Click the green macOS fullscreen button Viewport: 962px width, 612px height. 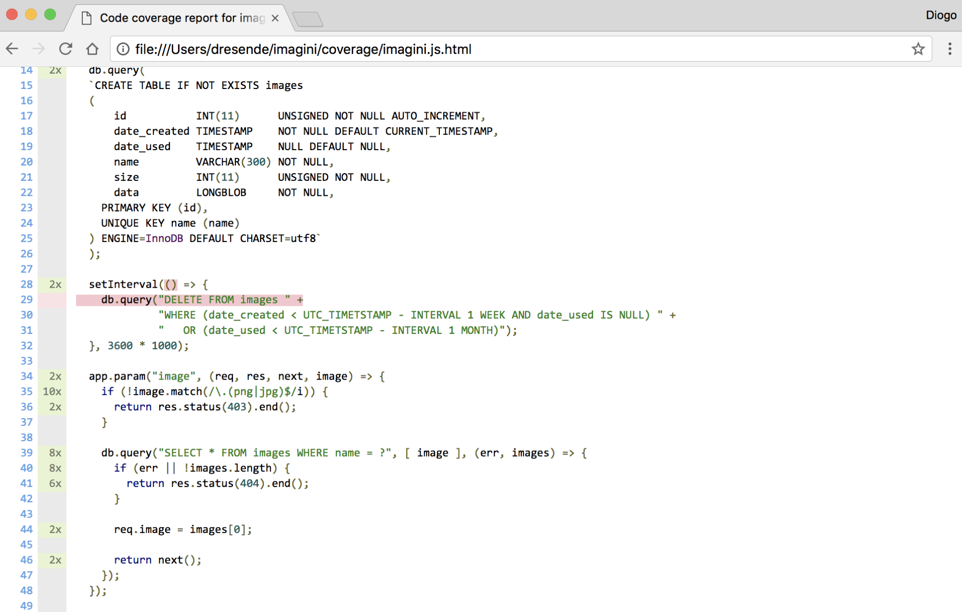[x=50, y=14]
